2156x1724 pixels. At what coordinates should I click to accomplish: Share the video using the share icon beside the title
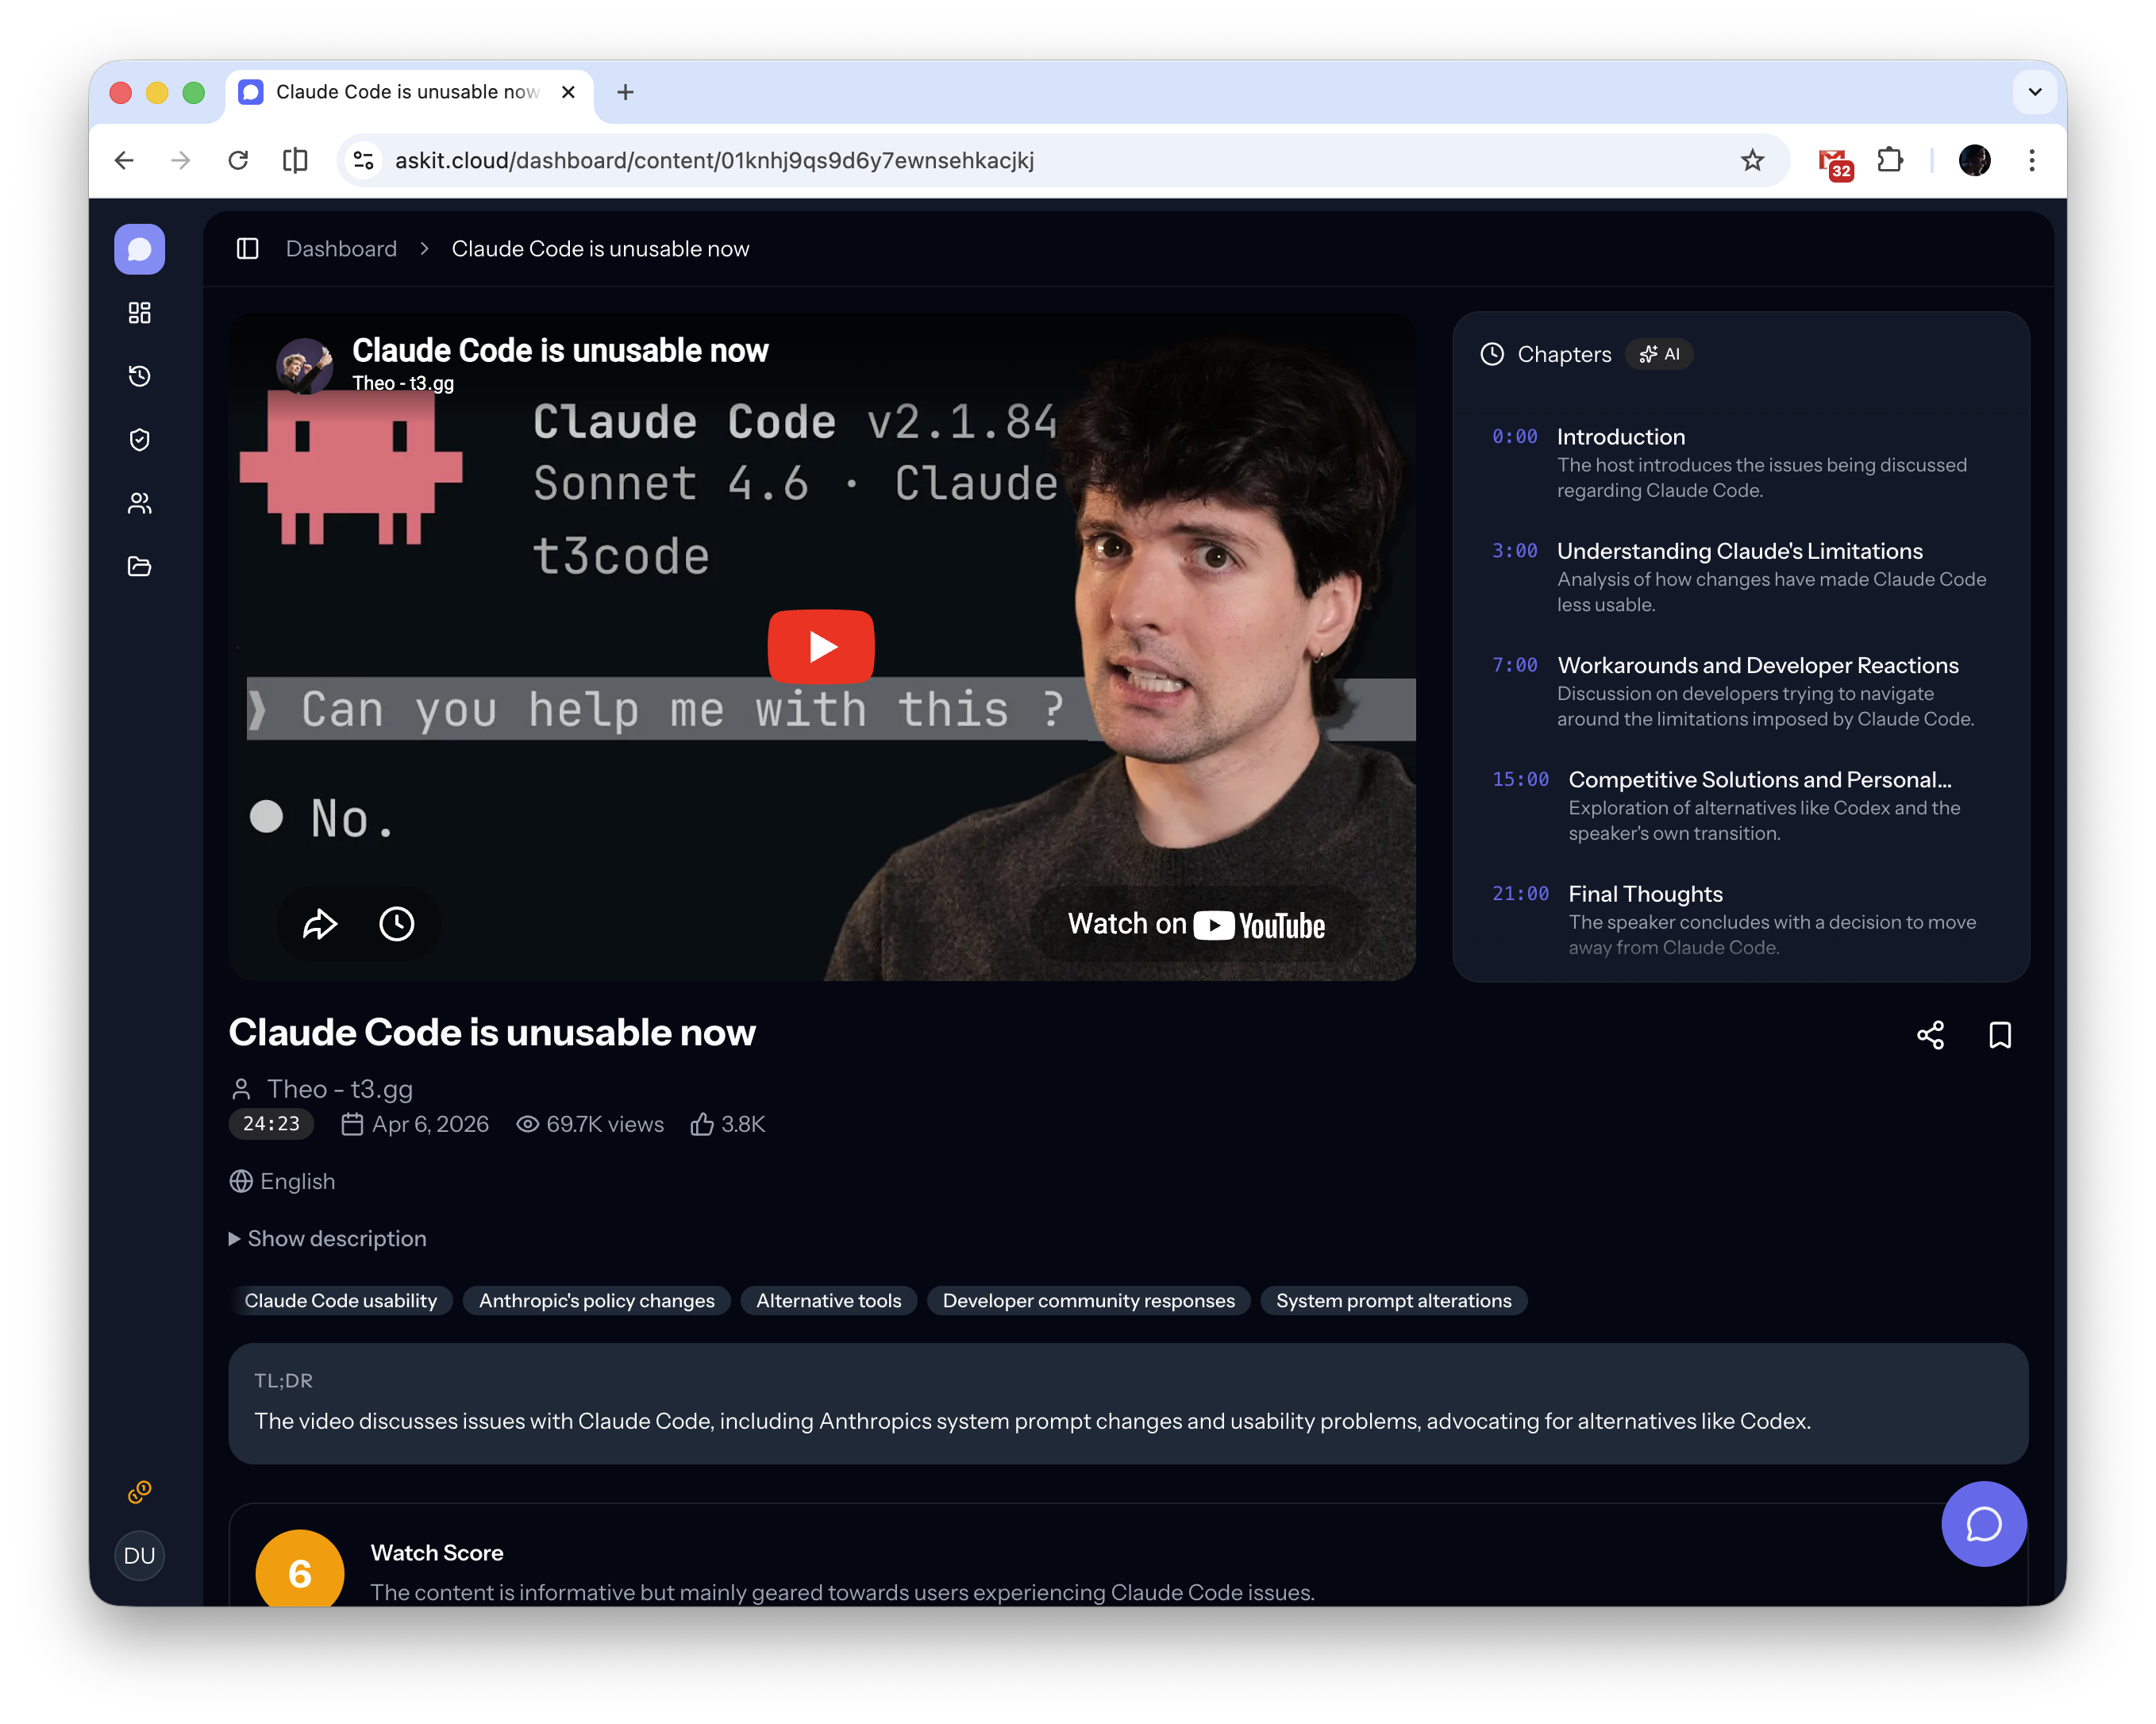1930,1036
